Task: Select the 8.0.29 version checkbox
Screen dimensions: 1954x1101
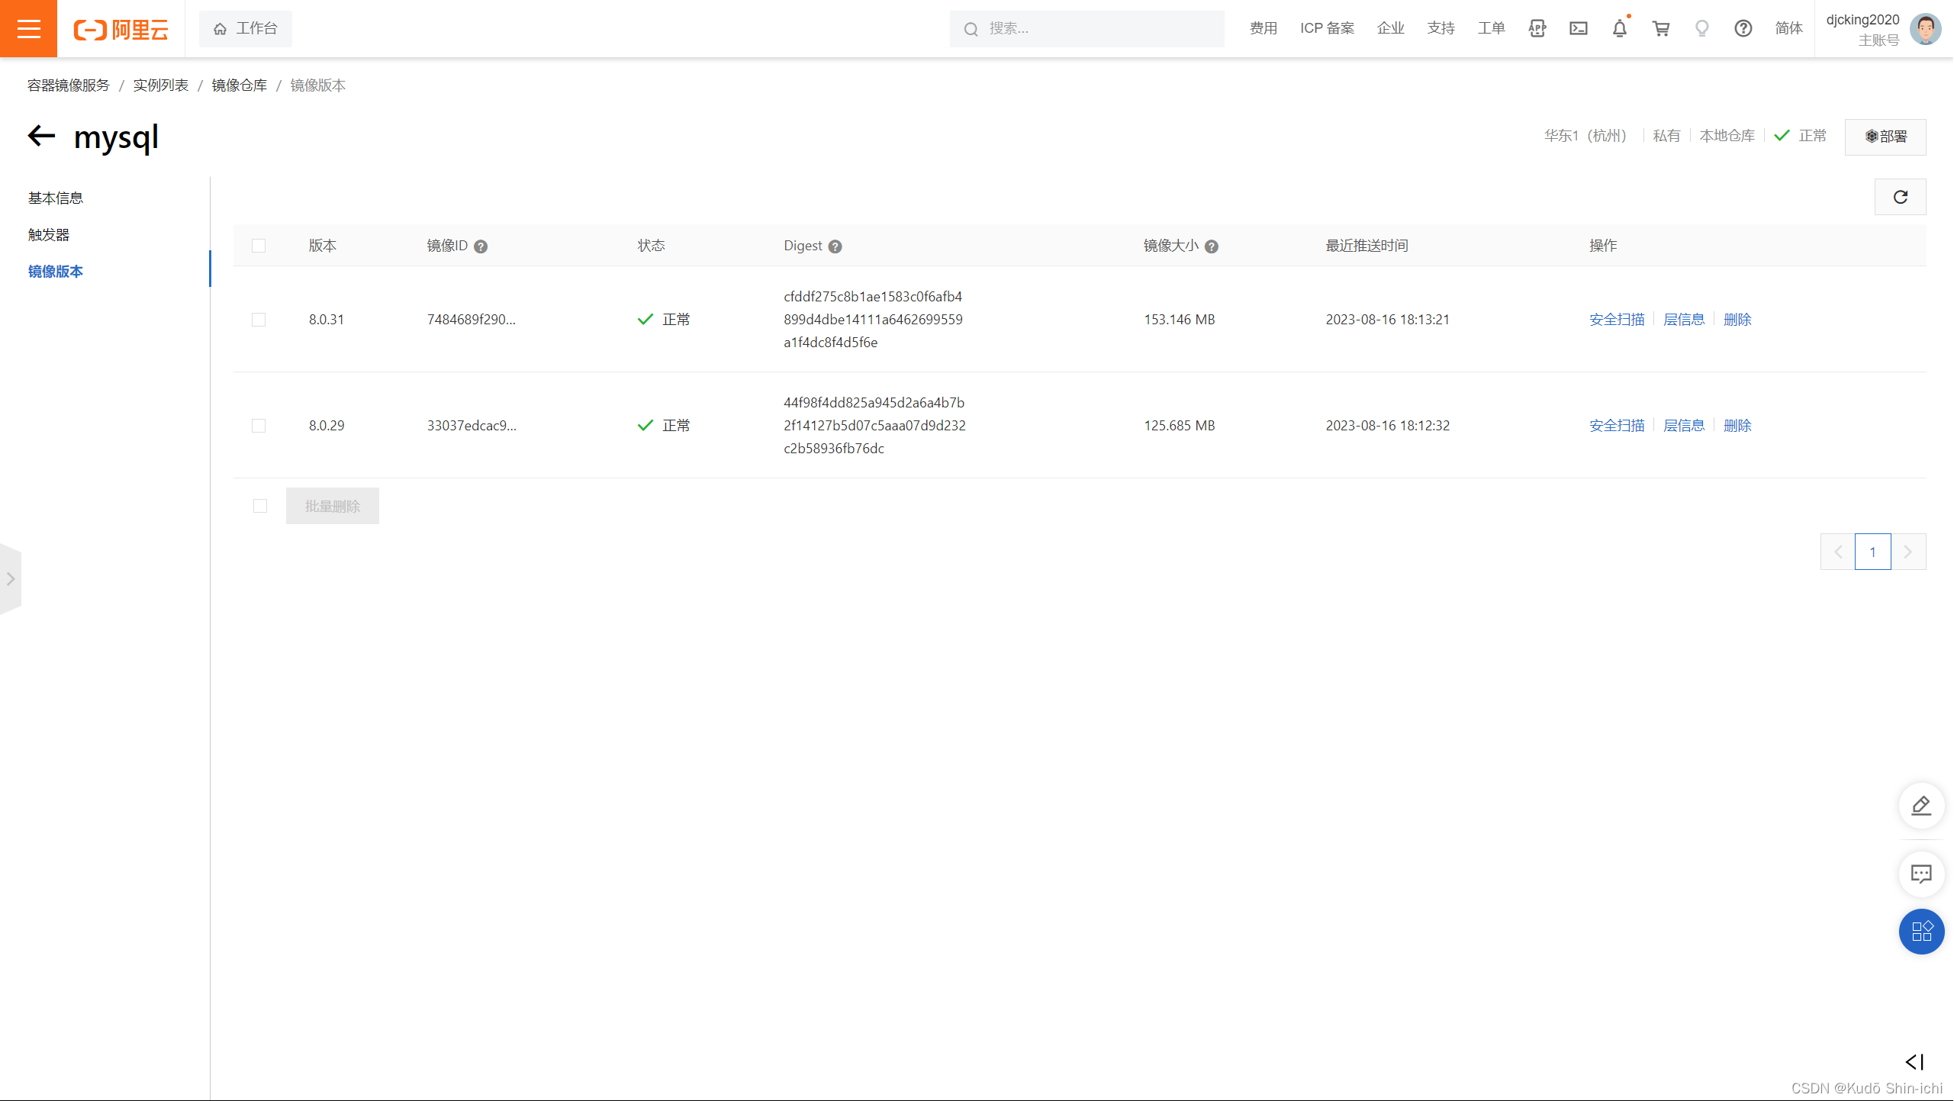Action: click(x=259, y=426)
